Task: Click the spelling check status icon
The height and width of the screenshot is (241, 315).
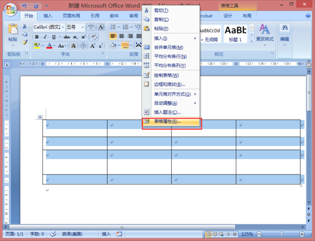Action: (53, 234)
